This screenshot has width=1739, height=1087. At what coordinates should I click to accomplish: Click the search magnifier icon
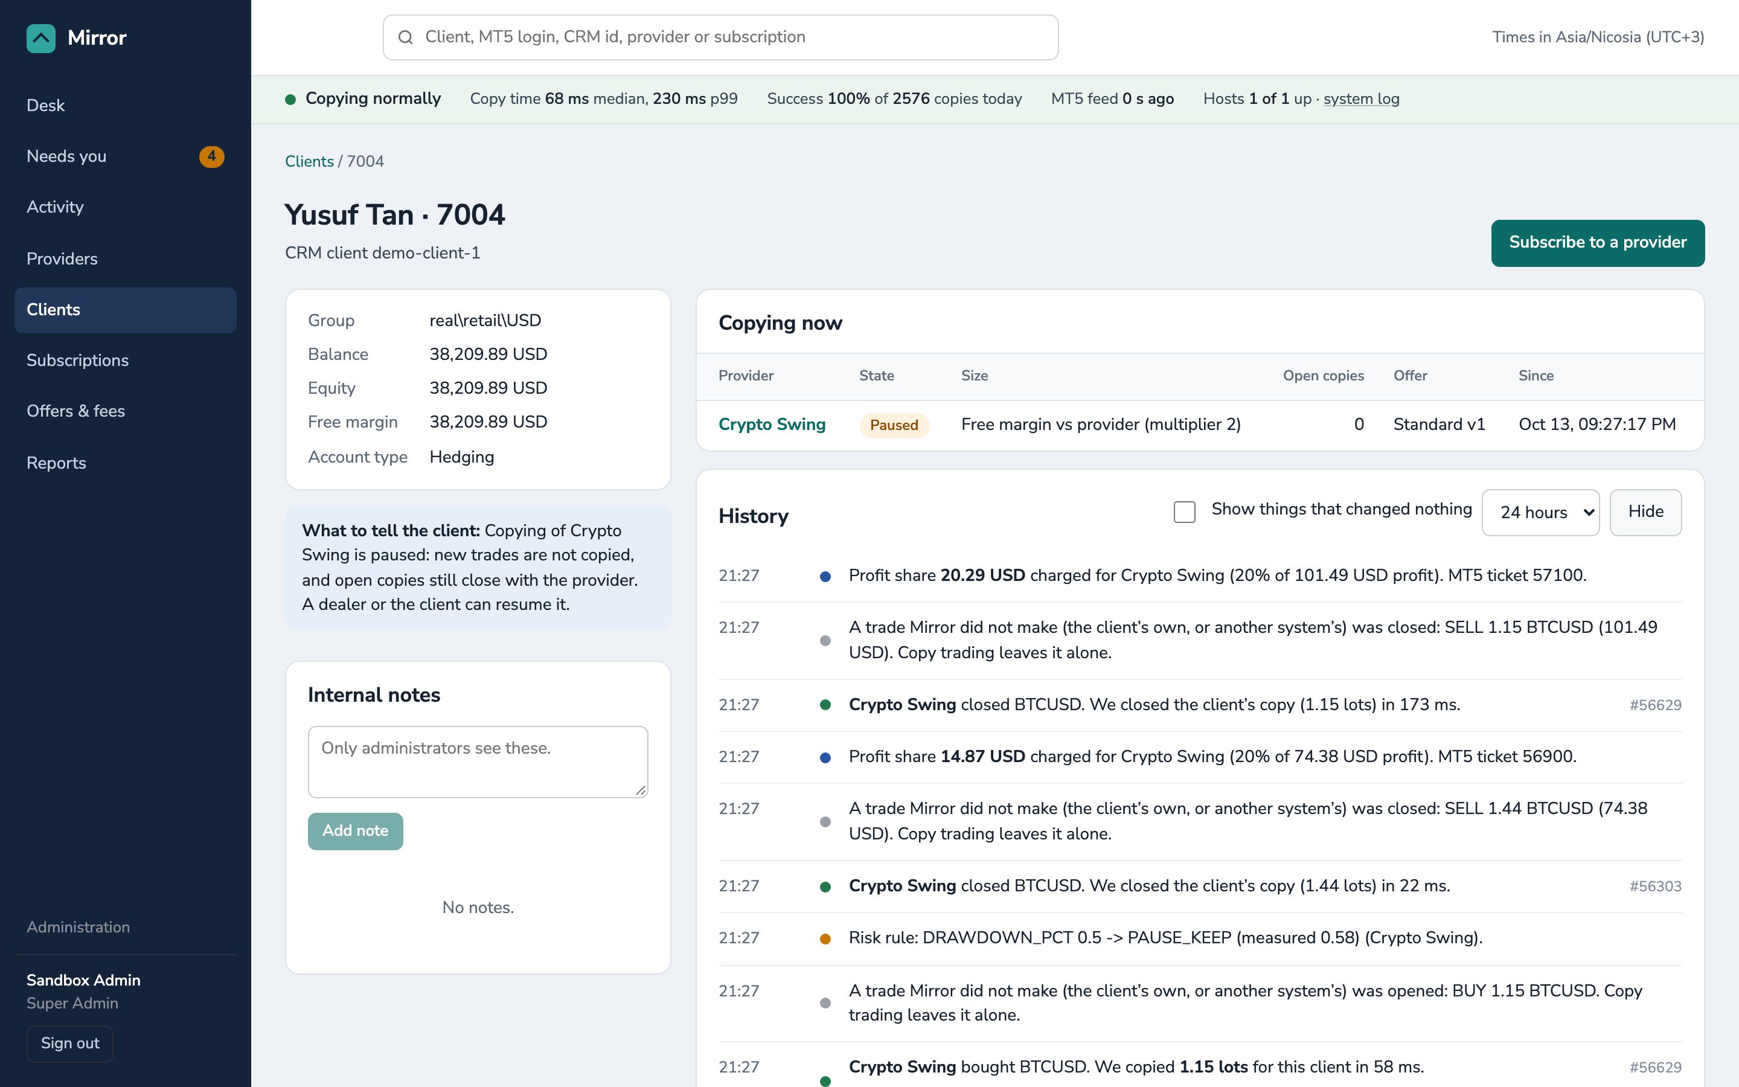click(x=405, y=37)
